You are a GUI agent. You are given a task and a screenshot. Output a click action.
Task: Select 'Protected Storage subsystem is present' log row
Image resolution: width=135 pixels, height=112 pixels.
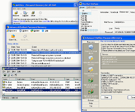[43, 55]
